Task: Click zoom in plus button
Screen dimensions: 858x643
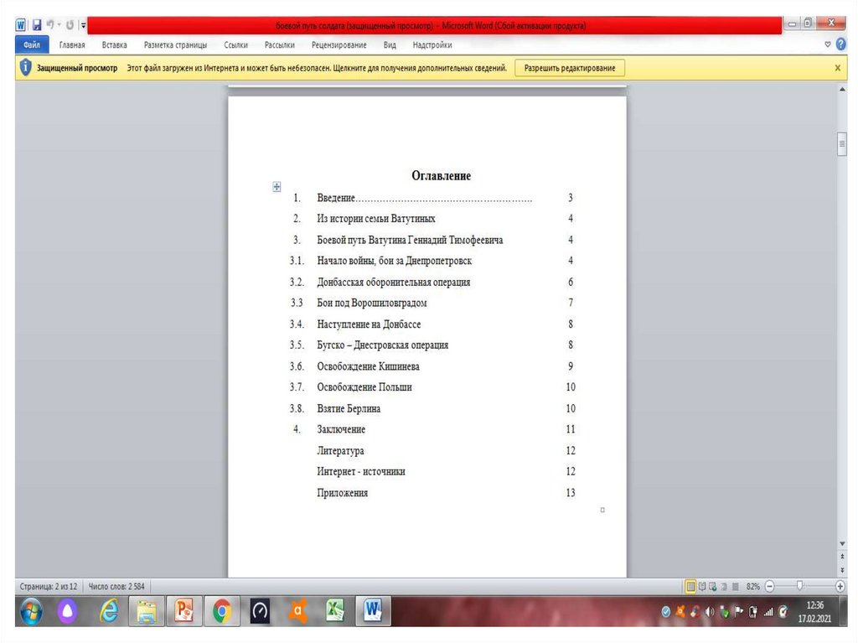Action: (x=840, y=587)
